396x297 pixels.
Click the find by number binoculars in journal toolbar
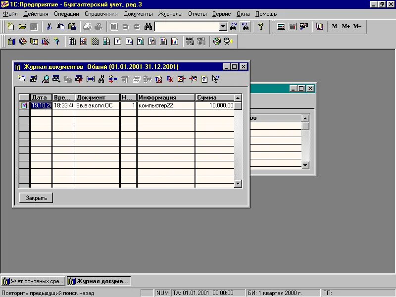pos(101,79)
